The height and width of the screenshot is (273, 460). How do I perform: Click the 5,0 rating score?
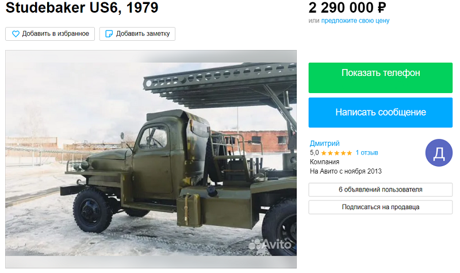(314, 153)
